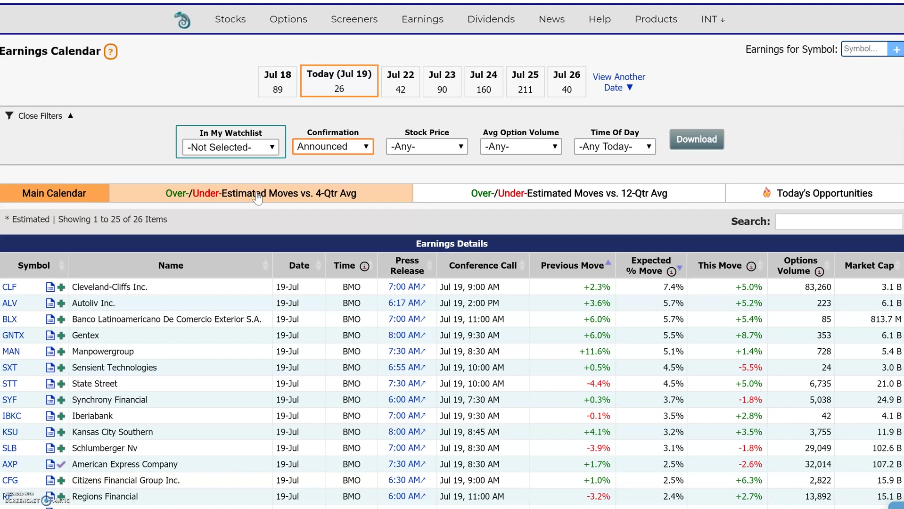
Task: Open the document icon for CLF
Action: (50, 287)
